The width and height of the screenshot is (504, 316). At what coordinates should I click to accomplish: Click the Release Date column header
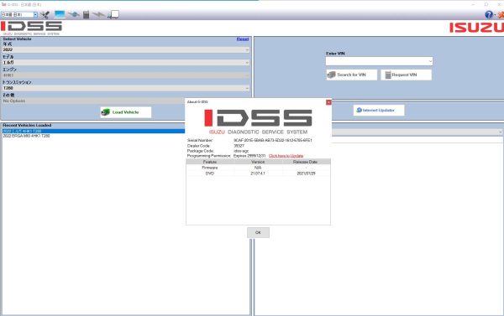click(x=306, y=162)
